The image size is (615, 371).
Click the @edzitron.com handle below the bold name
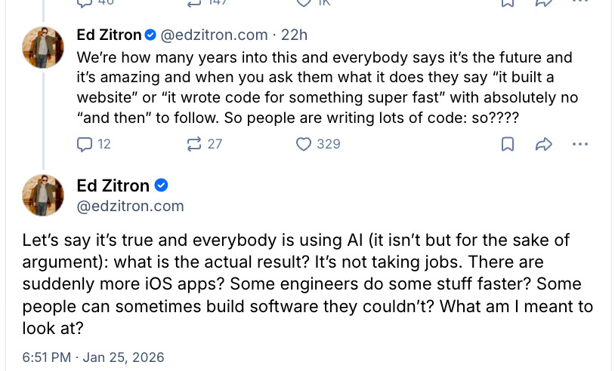coord(130,206)
